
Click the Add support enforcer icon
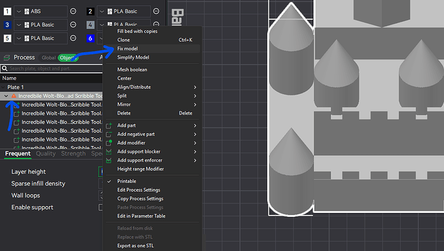coord(109,160)
